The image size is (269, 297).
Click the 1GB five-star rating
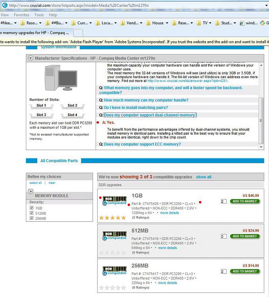[113, 218]
